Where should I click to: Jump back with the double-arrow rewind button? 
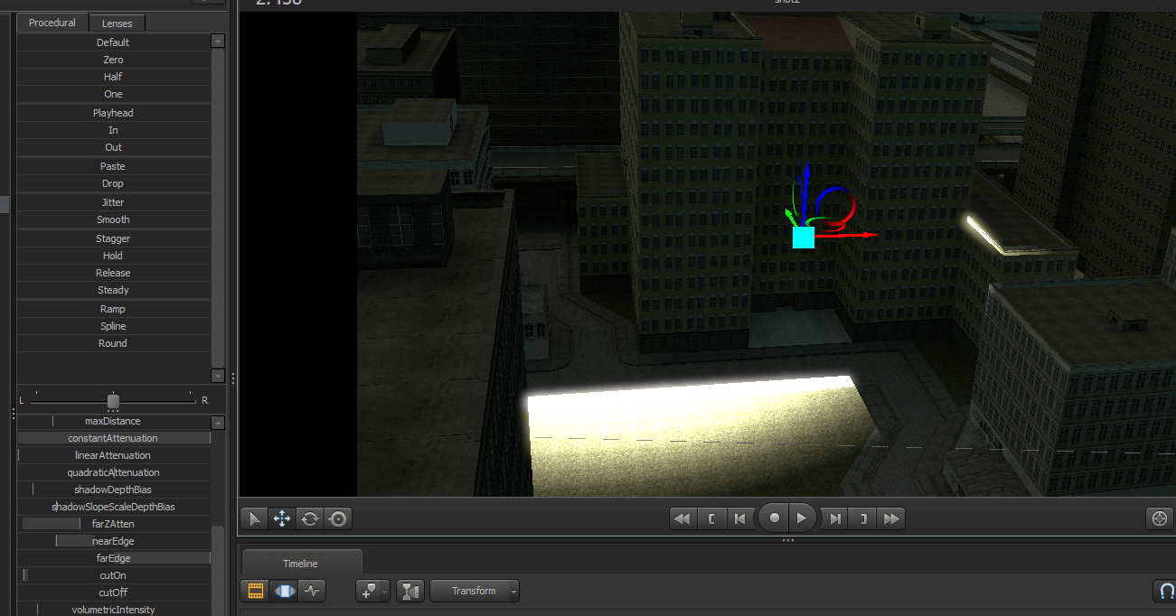tap(682, 518)
